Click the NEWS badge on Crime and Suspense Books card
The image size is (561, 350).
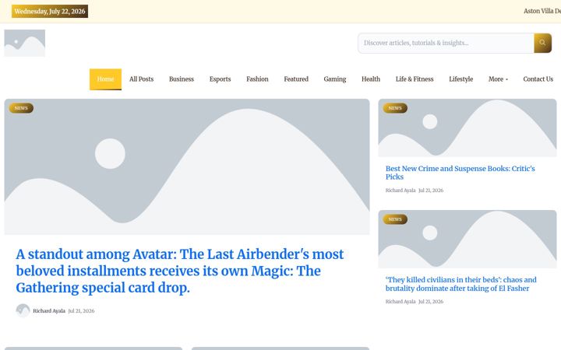click(395, 108)
